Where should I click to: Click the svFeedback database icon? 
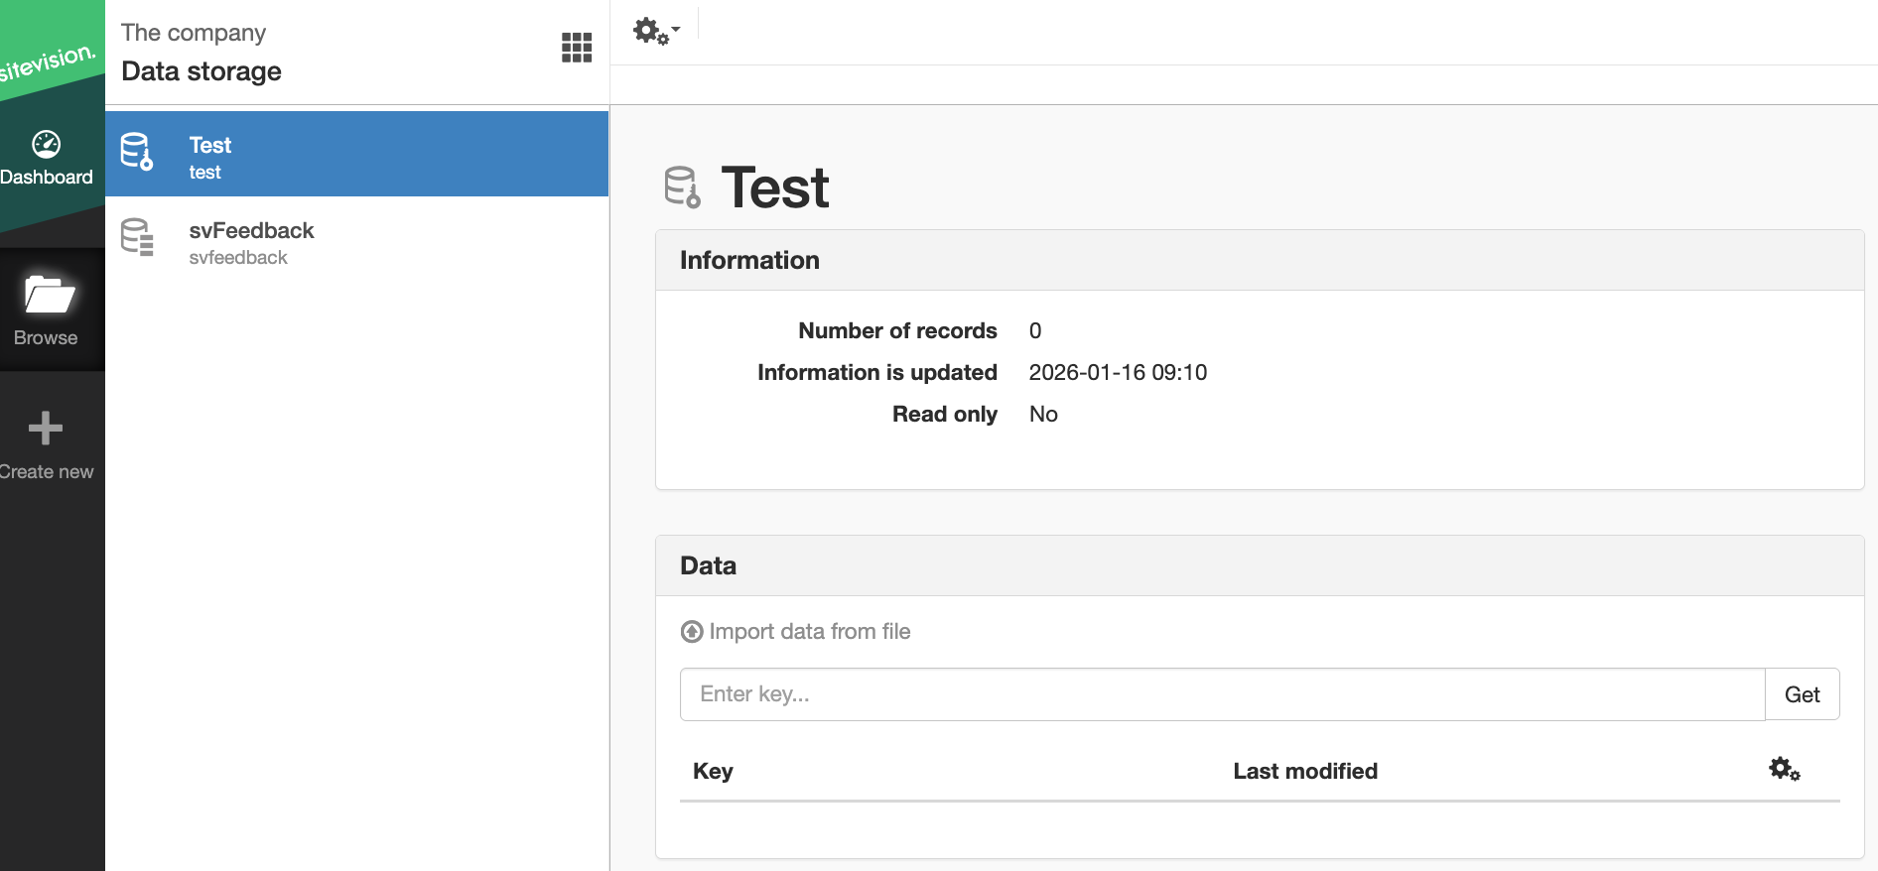137,237
